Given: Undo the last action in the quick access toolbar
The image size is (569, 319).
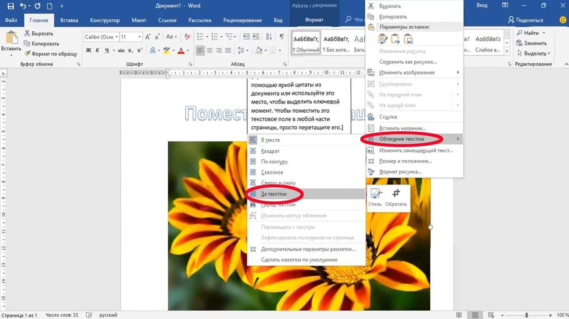Looking at the screenshot, I should (22, 6).
